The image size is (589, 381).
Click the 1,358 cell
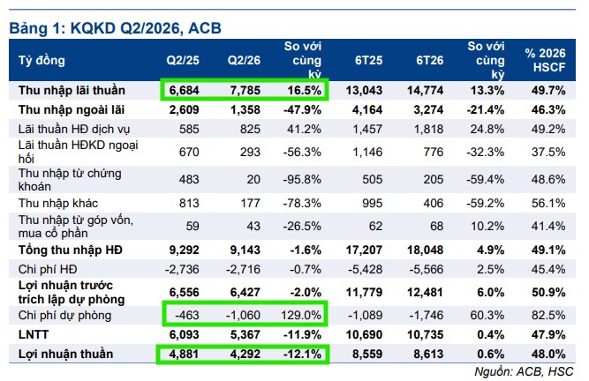[245, 110]
